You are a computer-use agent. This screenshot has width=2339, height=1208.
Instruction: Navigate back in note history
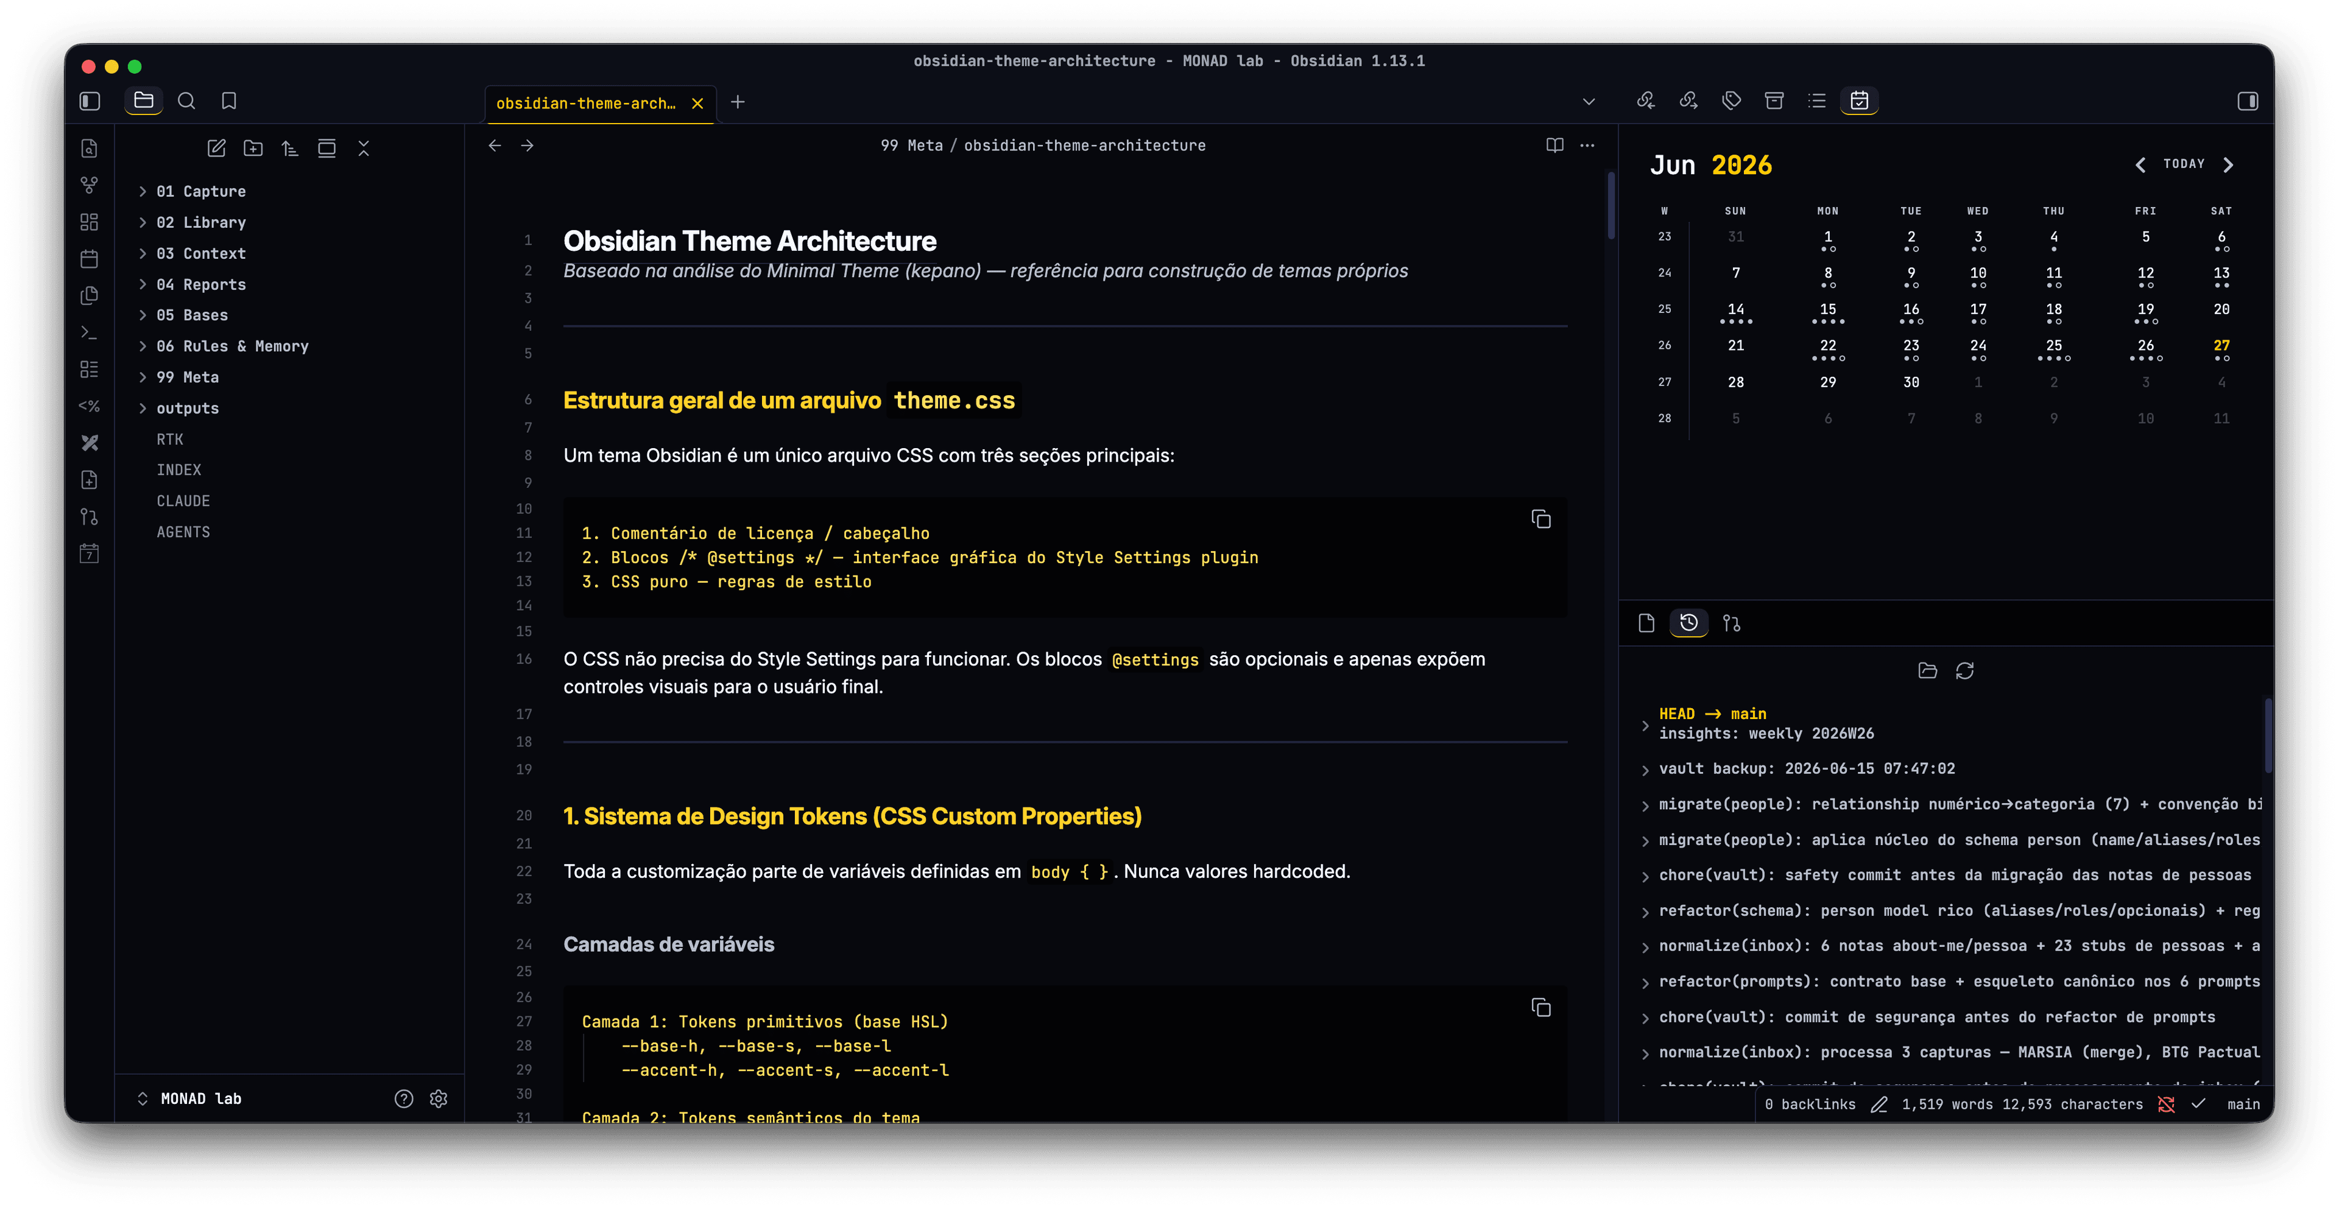[495, 145]
